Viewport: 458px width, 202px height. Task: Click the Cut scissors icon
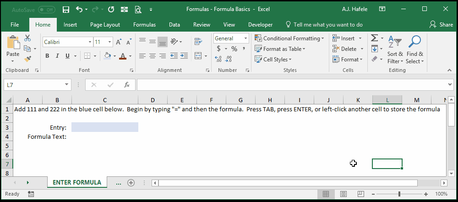pyautogui.click(x=27, y=38)
